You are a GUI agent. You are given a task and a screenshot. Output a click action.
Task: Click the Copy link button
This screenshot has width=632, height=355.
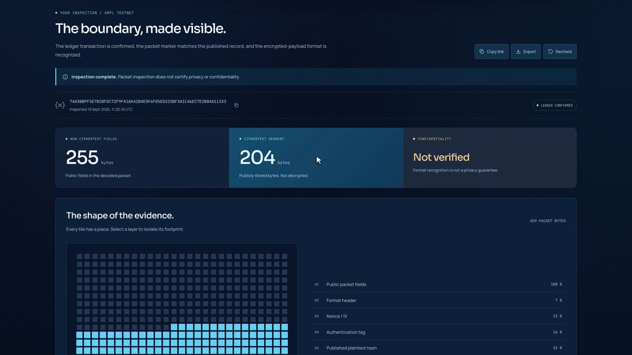coord(491,52)
